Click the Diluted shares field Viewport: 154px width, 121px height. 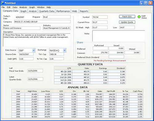click(132, 53)
